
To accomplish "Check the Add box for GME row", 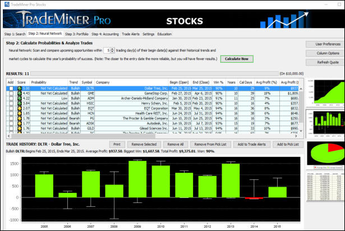I will (11, 93).
